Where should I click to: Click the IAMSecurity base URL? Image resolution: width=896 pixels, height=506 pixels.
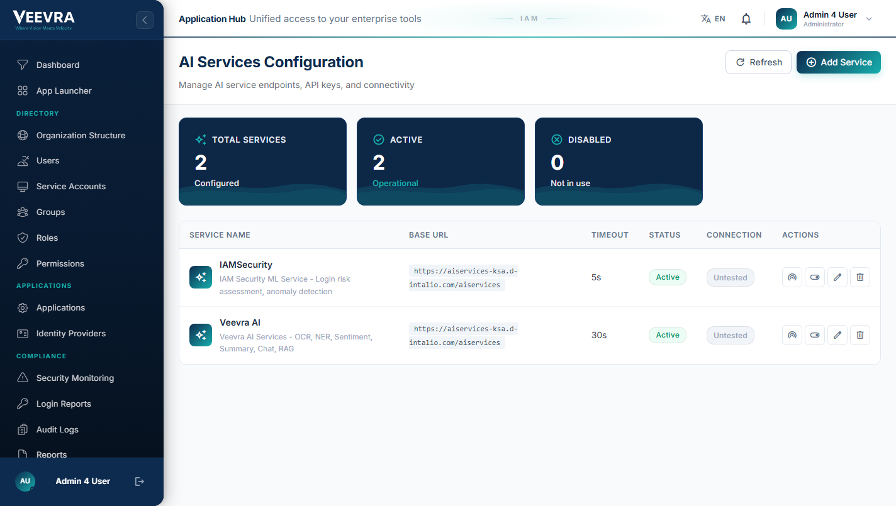tap(463, 278)
